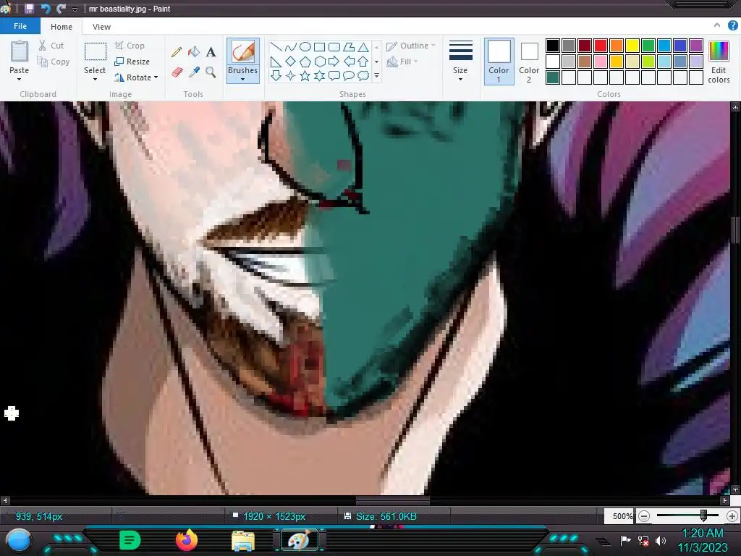Redo the last undone action

click(x=61, y=9)
